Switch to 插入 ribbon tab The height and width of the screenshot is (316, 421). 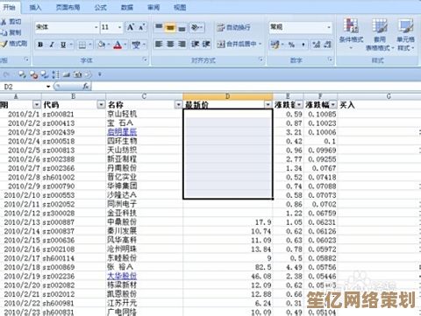pos(35,8)
